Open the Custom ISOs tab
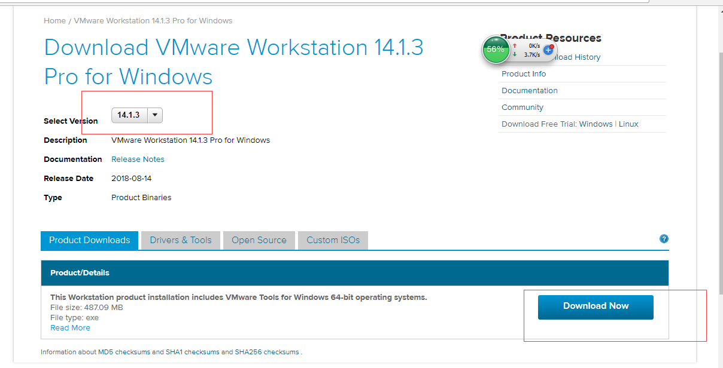Screen dimensions: 723x368 tap(333, 240)
